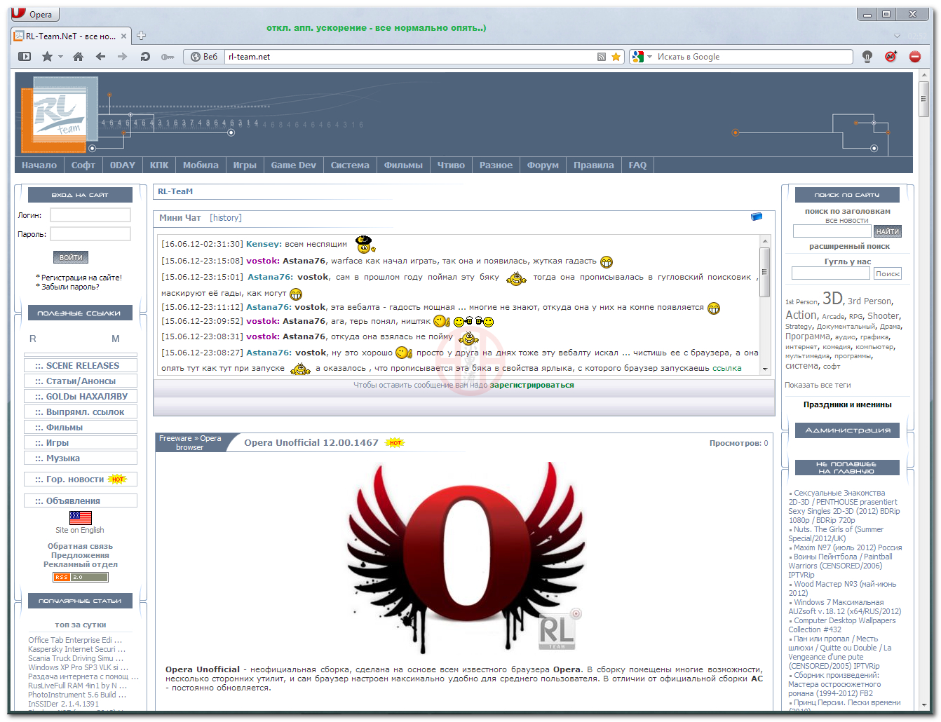Click the search by headlines input field
941x722 pixels.
(x=832, y=231)
